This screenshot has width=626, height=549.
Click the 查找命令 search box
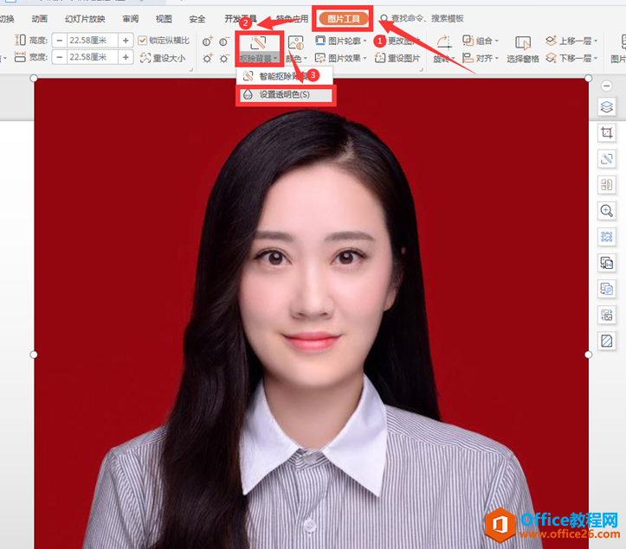[429, 18]
